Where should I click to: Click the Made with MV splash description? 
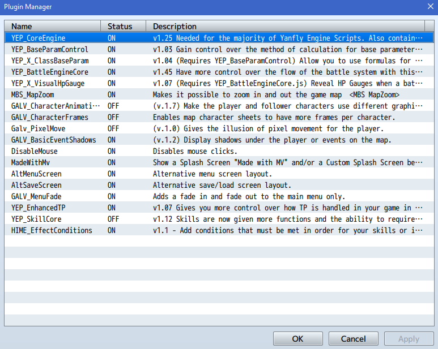click(x=288, y=162)
